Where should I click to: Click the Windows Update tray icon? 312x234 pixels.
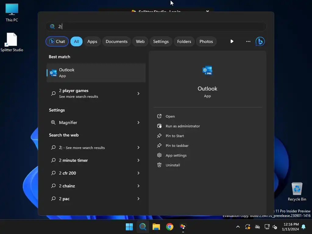tap(248, 227)
